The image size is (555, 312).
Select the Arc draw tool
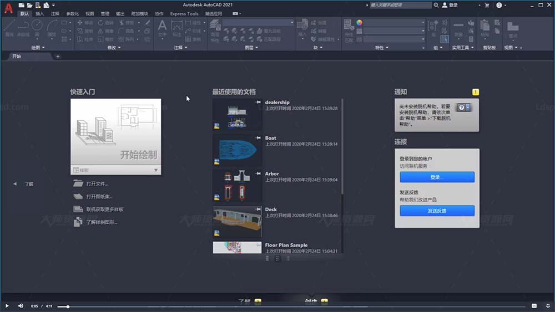(x=52, y=28)
